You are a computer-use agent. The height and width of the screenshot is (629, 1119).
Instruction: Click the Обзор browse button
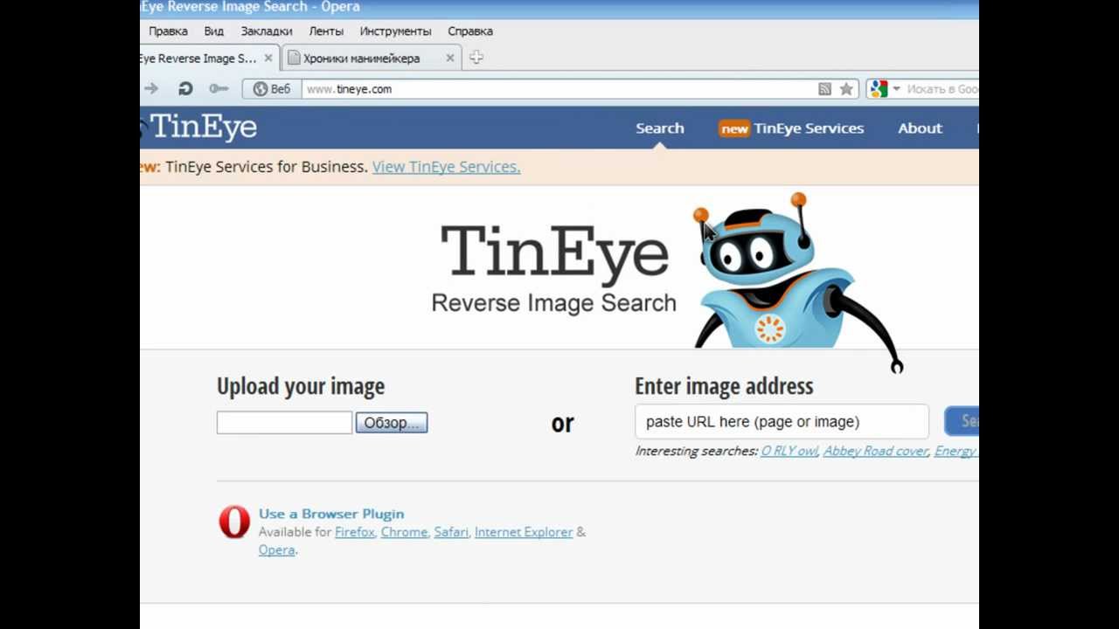(392, 423)
